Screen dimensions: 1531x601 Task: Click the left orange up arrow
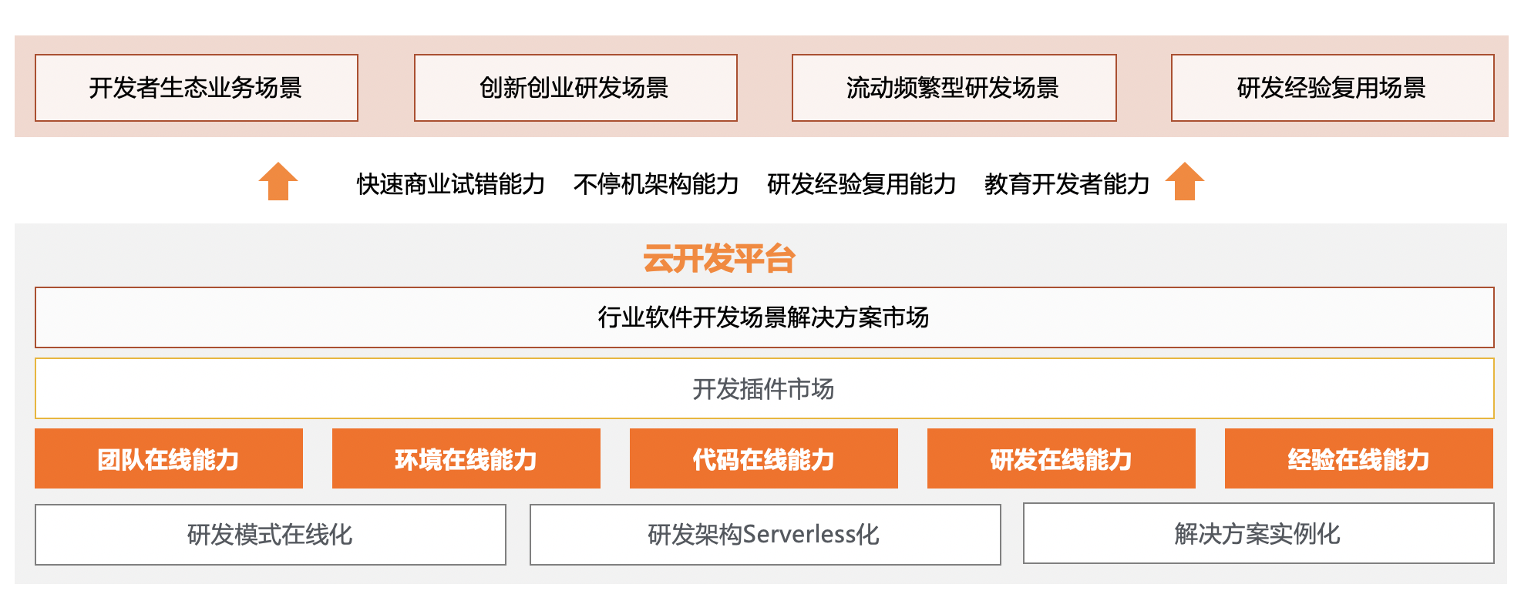click(278, 181)
